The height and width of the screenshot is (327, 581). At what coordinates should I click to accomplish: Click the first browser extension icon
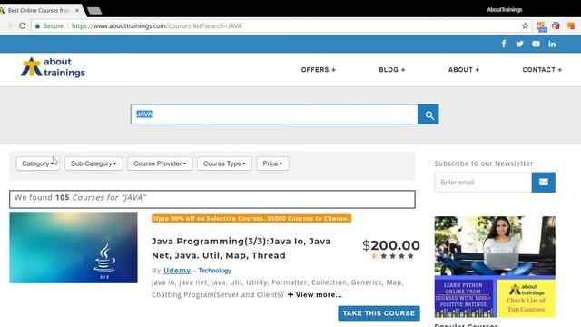click(x=541, y=26)
